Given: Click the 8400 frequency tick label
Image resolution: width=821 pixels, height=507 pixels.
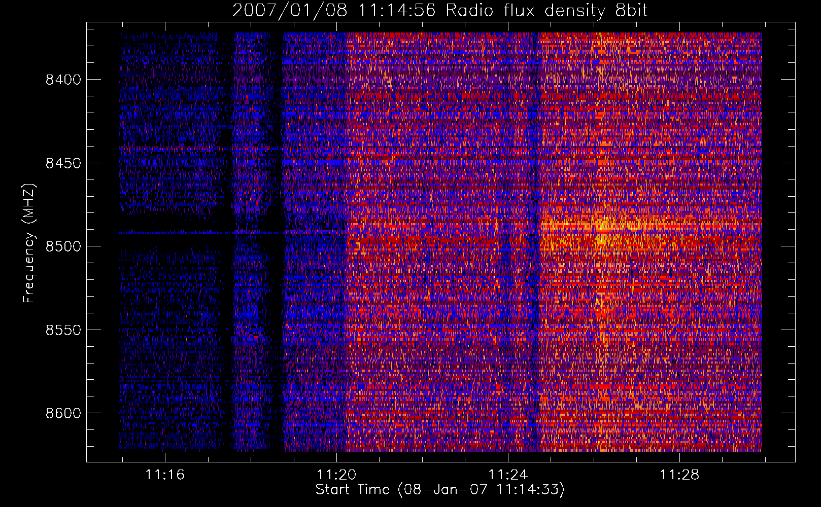Looking at the screenshot, I should [x=63, y=80].
